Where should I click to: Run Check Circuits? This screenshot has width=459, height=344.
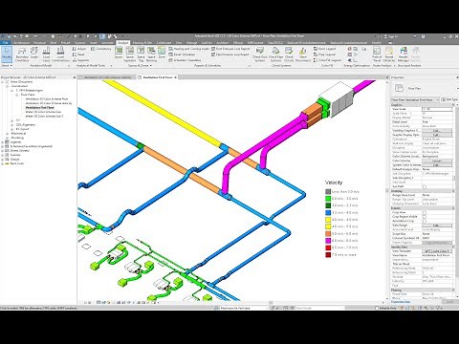click(289, 54)
